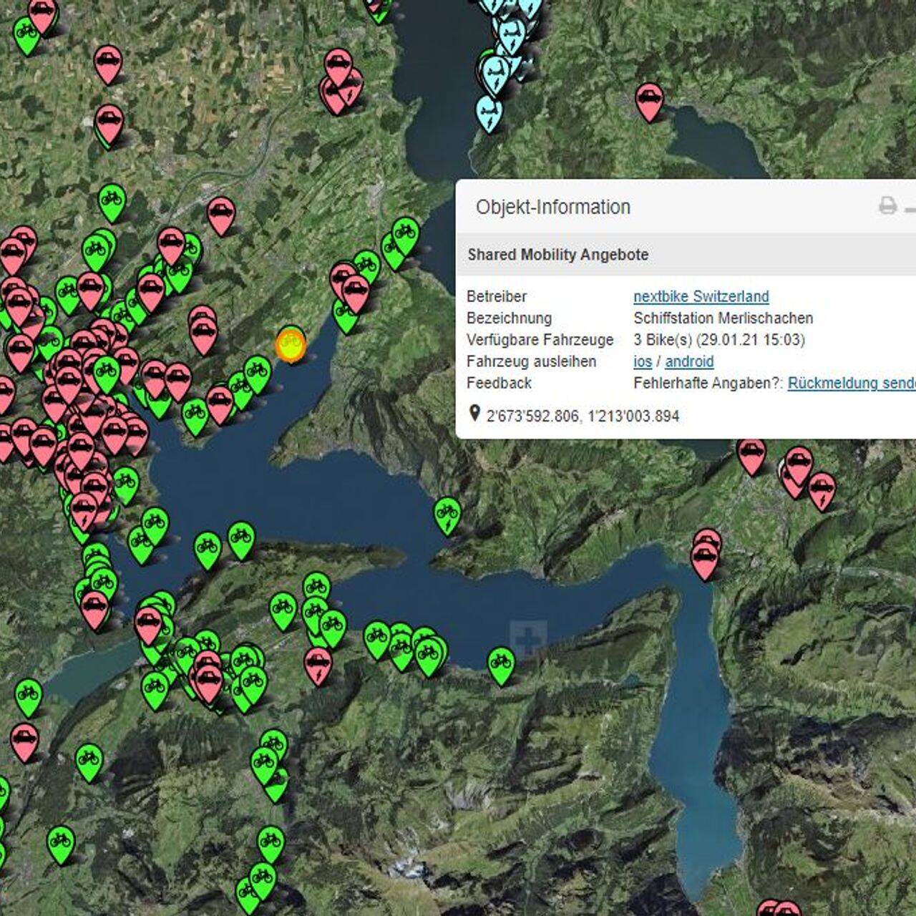This screenshot has height=916, width=916.
Task: Select the red electric car marker at far right
Action: coord(822,491)
